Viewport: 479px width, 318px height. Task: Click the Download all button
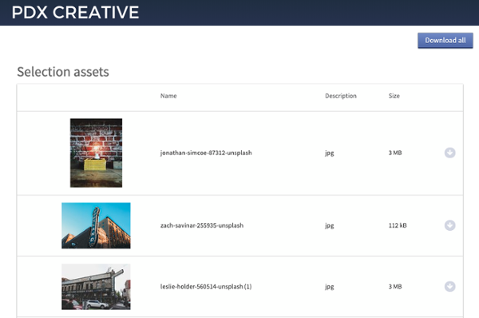tap(445, 41)
